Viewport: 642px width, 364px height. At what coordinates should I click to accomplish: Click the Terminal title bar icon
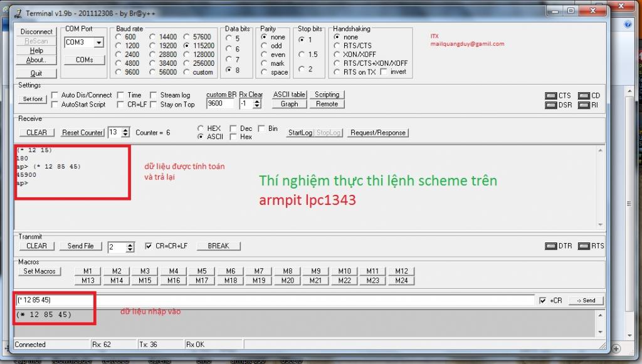click(18, 14)
